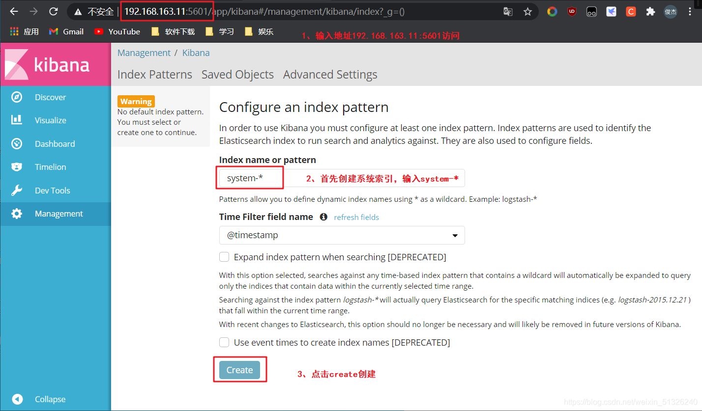The image size is (702, 411).
Task: Switch to the Saved Objects tab
Action: click(237, 75)
